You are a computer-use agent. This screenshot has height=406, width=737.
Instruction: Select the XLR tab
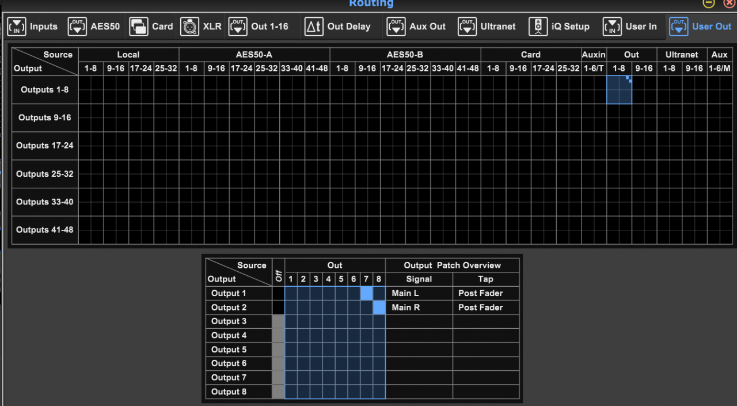201,26
